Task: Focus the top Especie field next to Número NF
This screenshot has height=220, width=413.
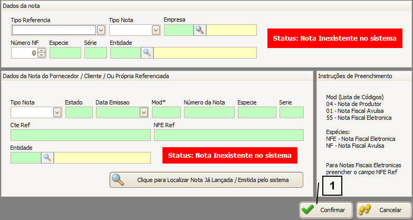Action: (x=65, y=53)
